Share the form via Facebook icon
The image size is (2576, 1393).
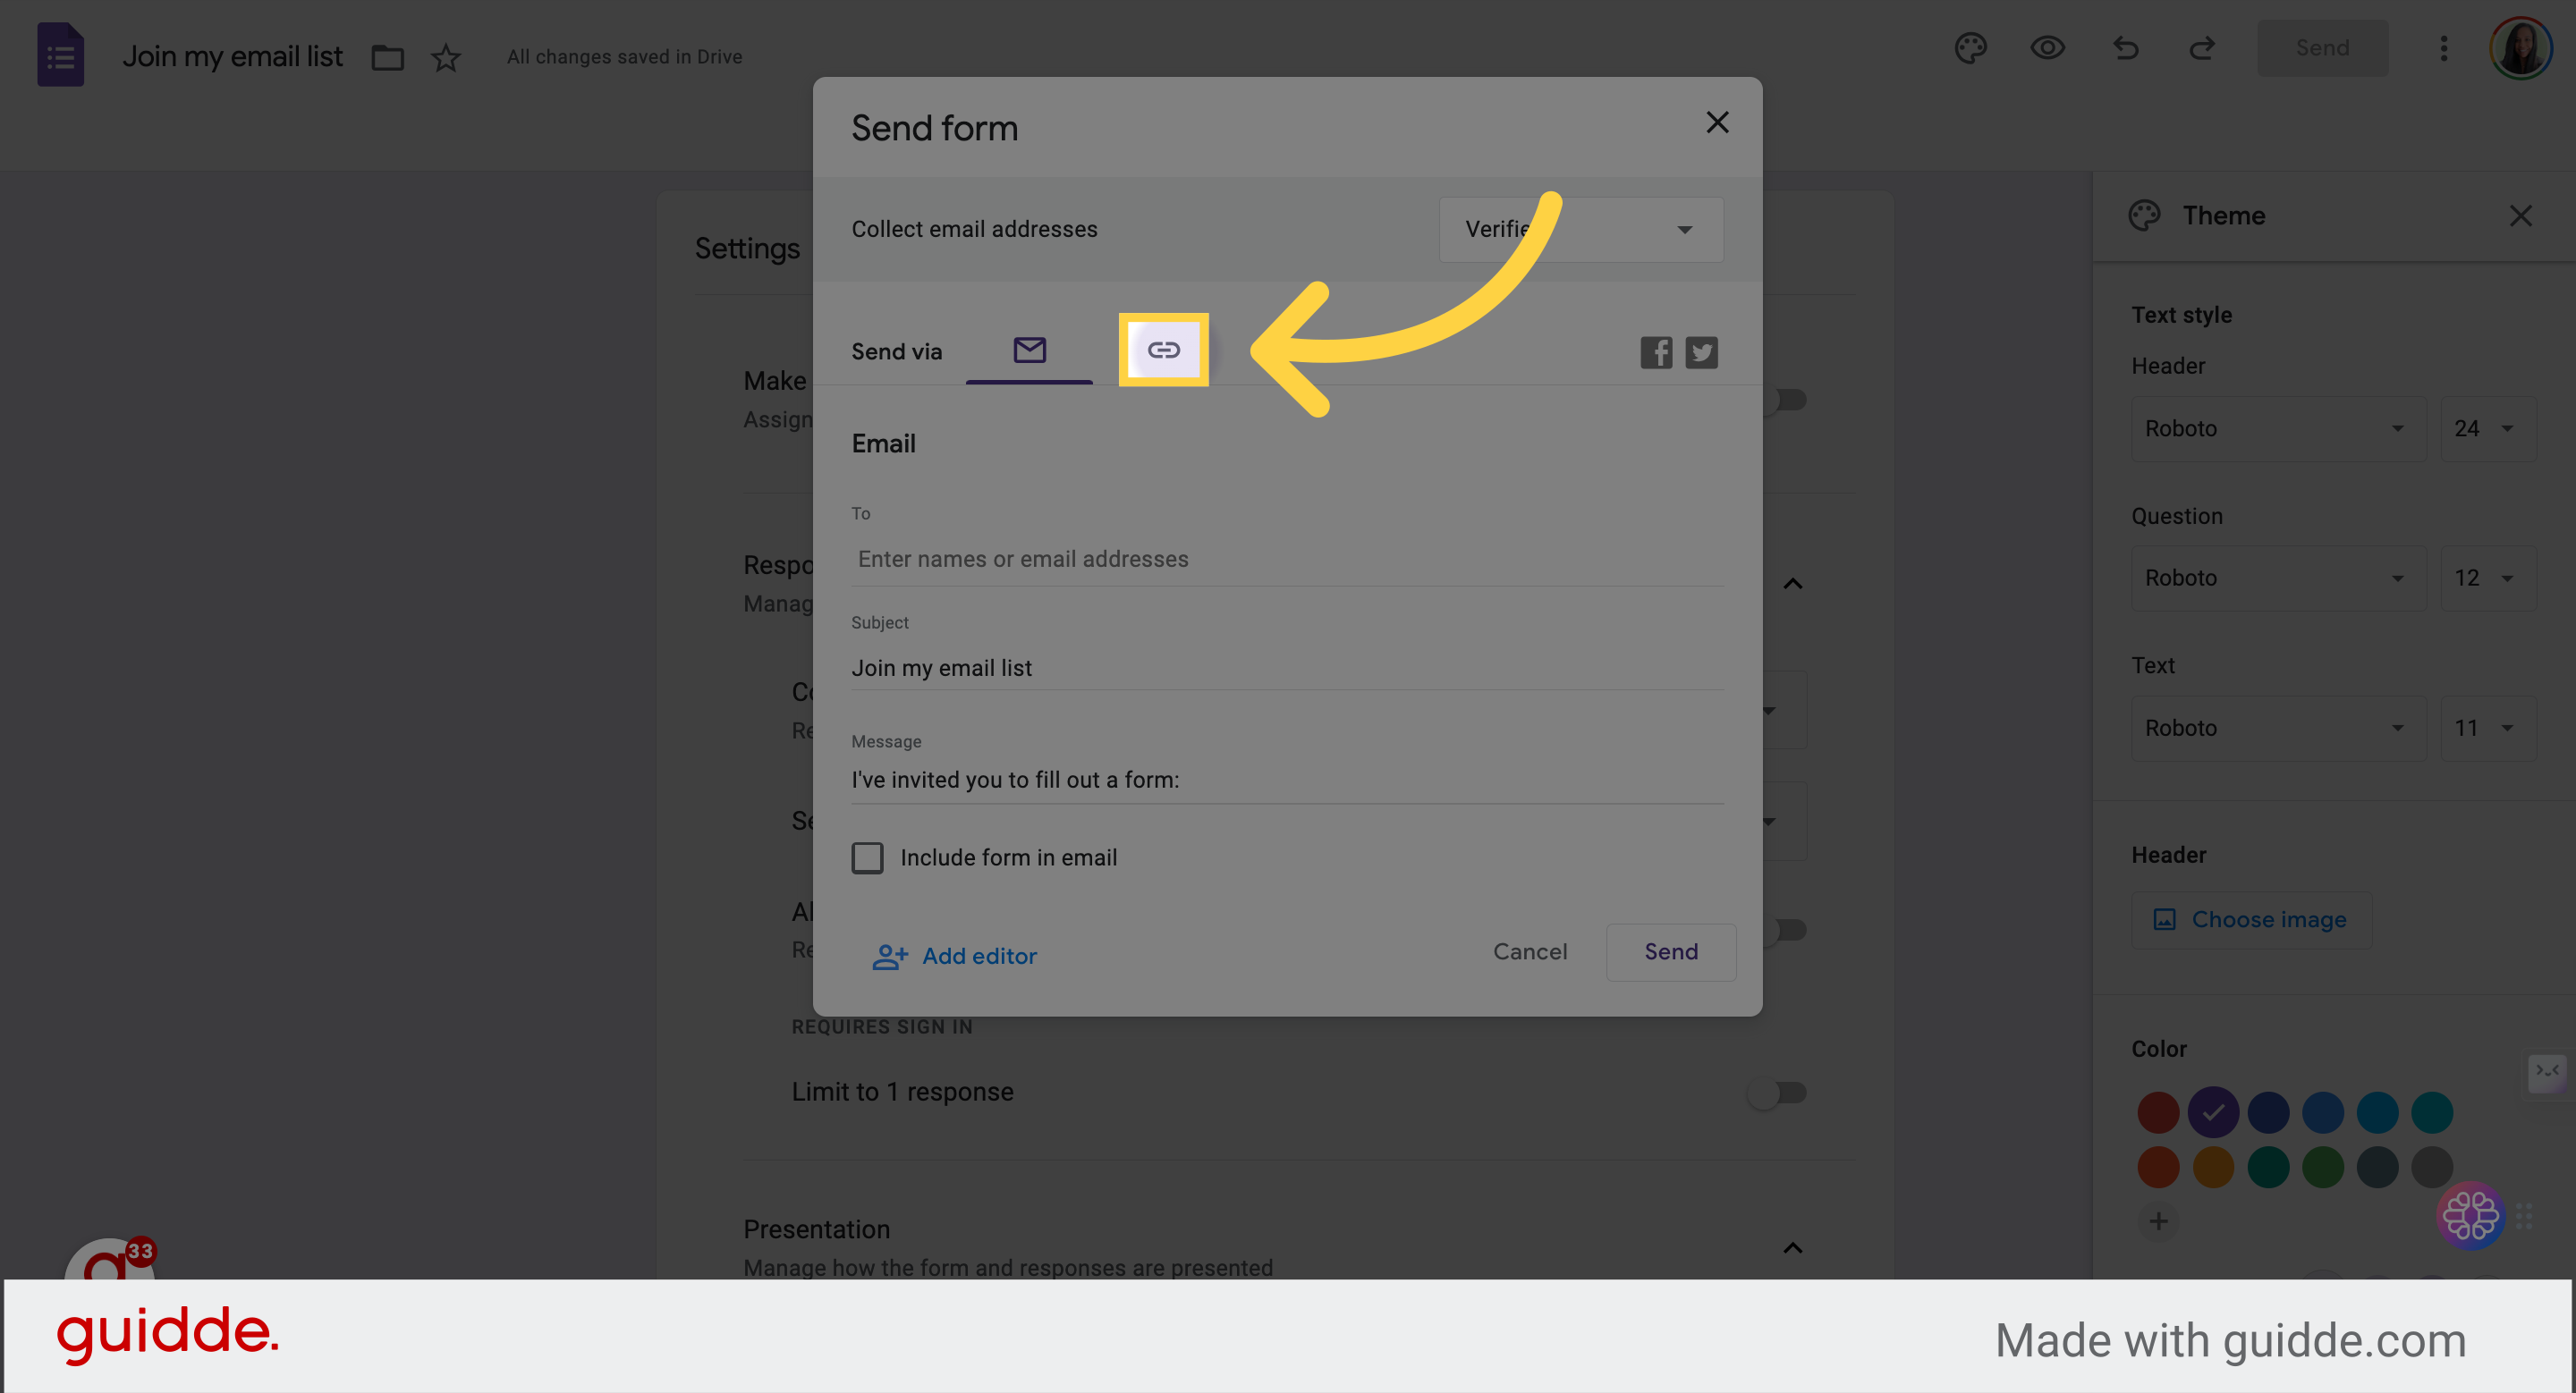tap(1656, 351)
